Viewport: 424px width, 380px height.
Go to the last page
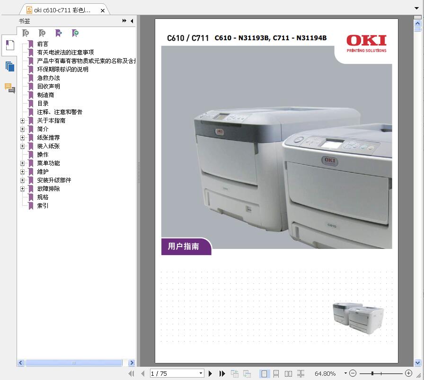click(x=222, y=373)
